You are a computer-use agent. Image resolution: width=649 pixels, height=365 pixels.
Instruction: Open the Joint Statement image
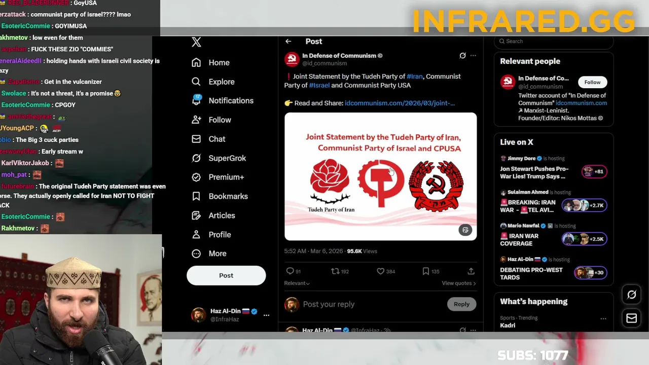pos(380,176)
